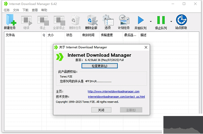The height and width of the screenshot is (134, 203).
Task: Click the 删除任务 recycle bin icon
Action: 75,20
